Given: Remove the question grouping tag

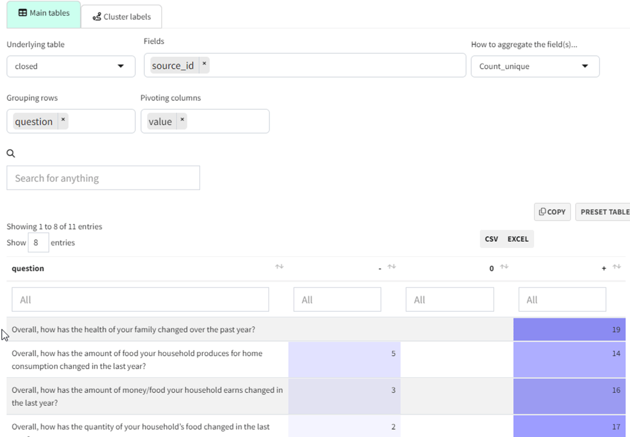Looking at the screenshot, I should click(x=63, y=120).
